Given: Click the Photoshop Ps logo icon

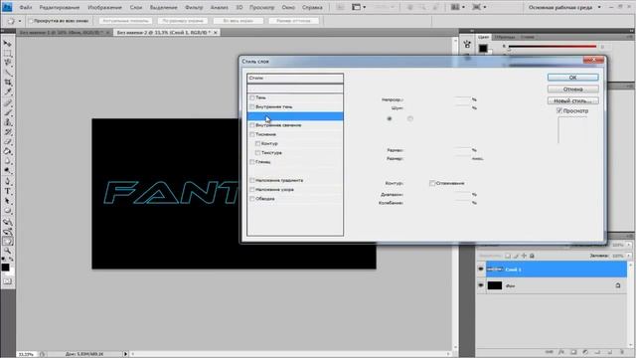Looking at the screenshot, I should coord(7,7).
